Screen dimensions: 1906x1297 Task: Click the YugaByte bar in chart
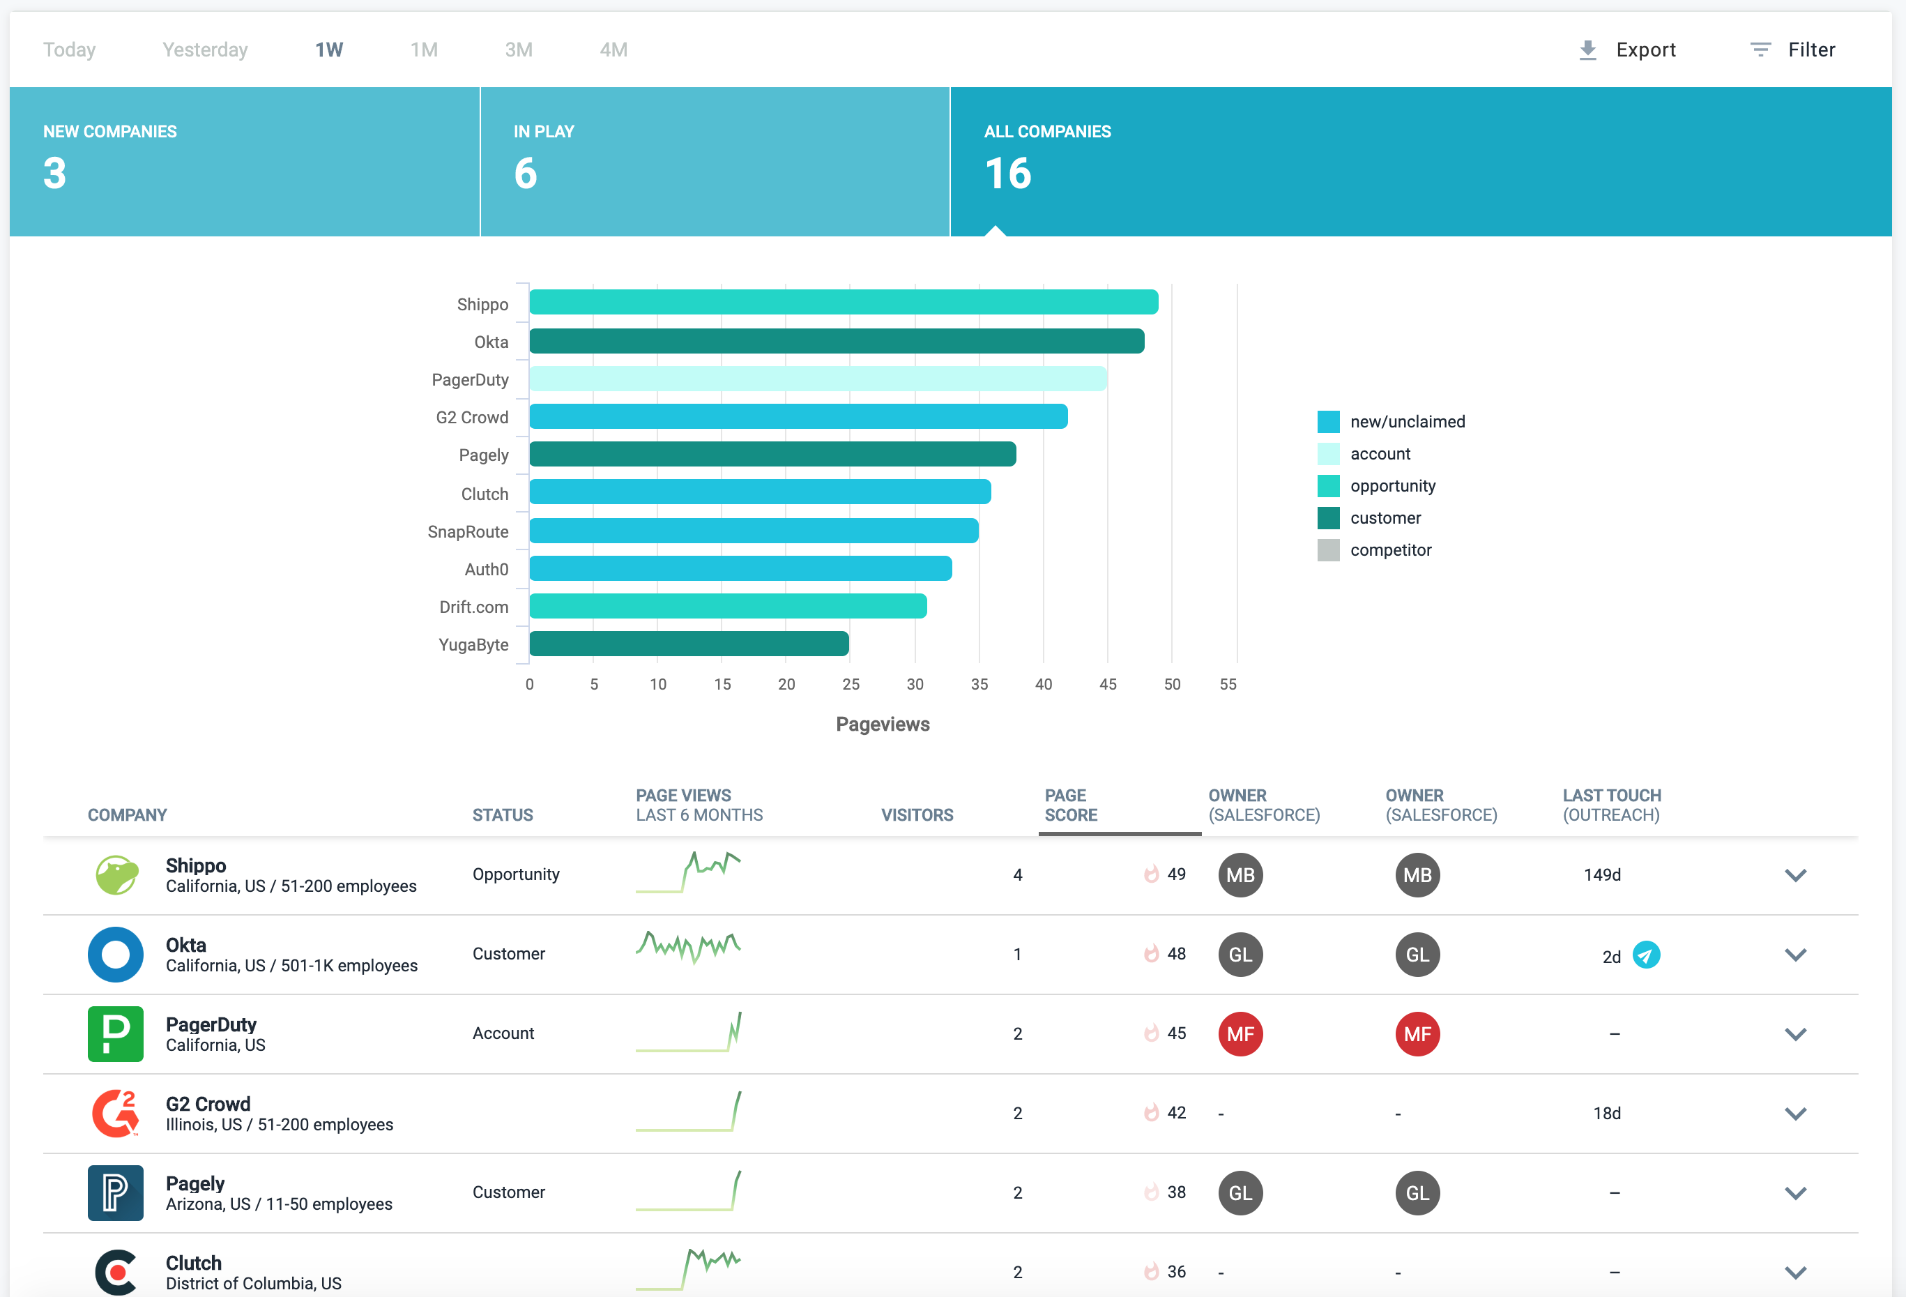(689, 643)
